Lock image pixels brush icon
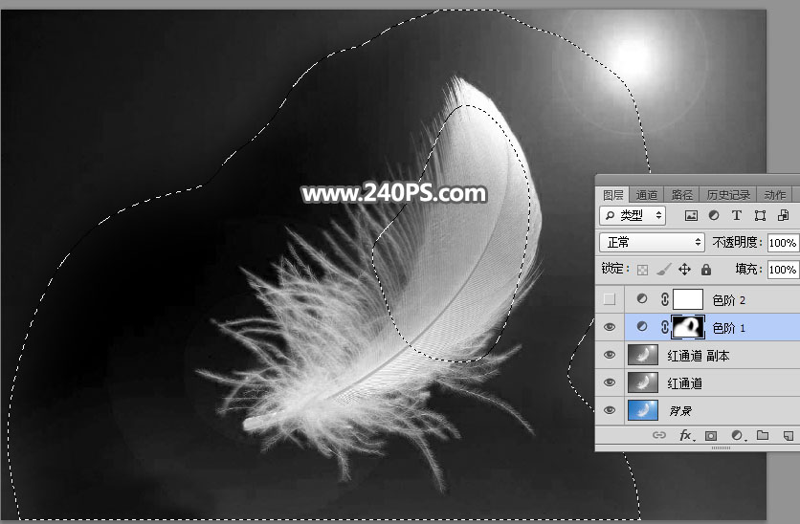Image resolution: width=800 pixels, height=524 pixels. click(663, 269)
